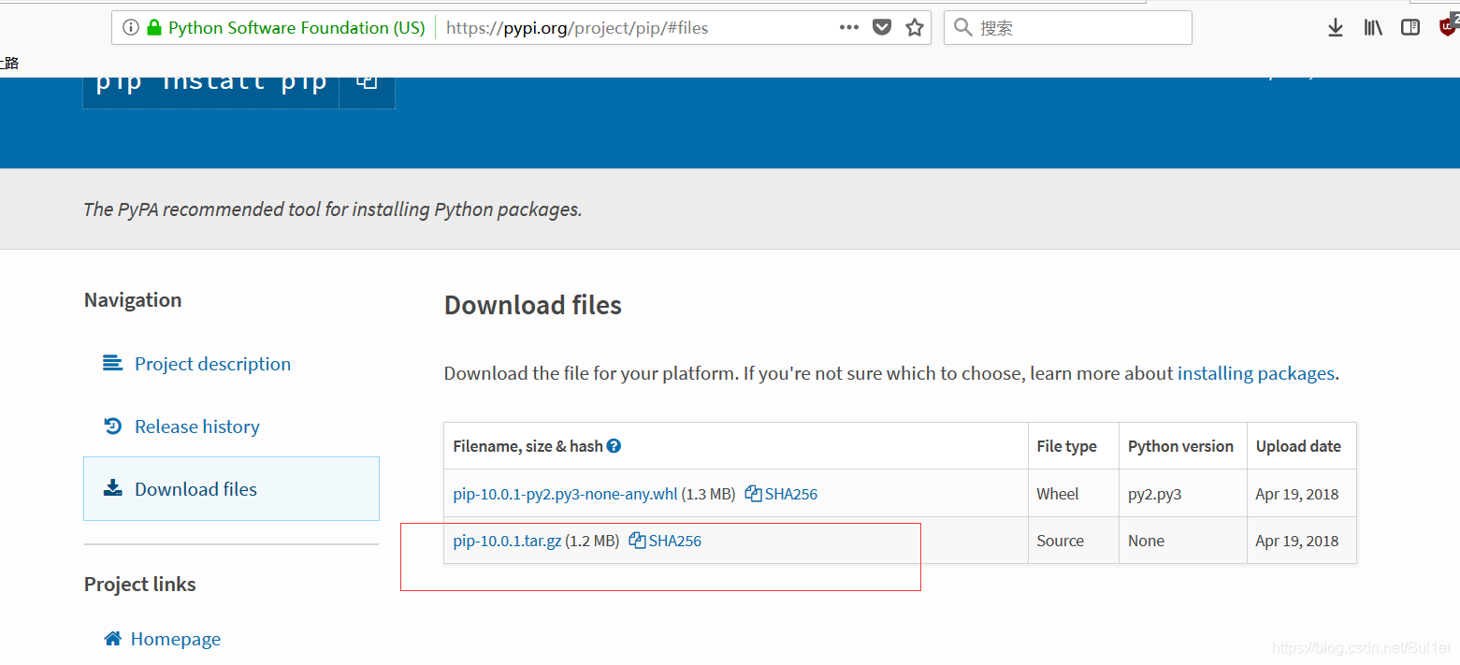Click the PyPA recommended tool description text
Image resolution: width=1460 pixels, height=665 pixels.
[333, 210]
